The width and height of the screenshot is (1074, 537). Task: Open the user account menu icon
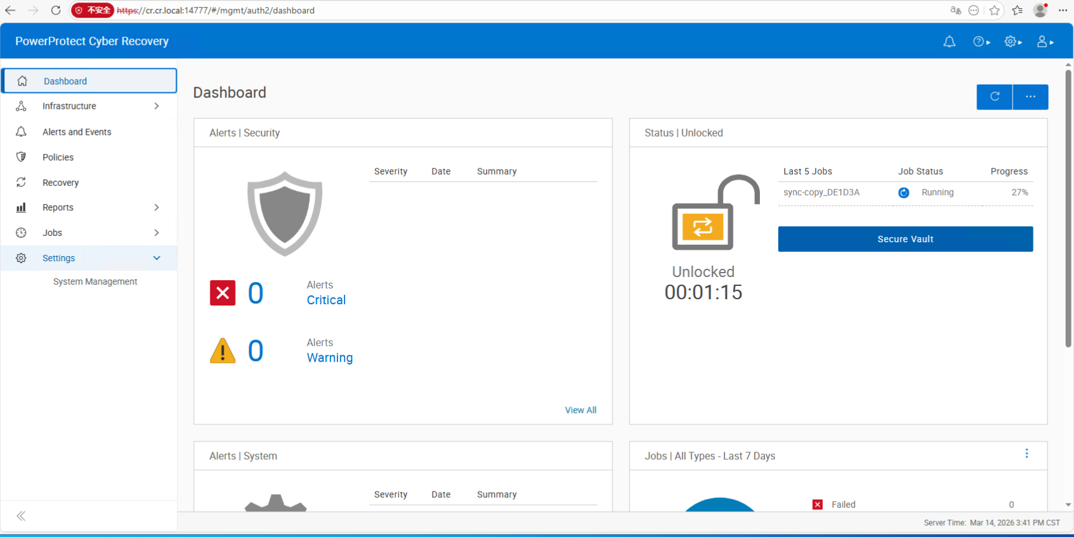tap(1045, 42)
